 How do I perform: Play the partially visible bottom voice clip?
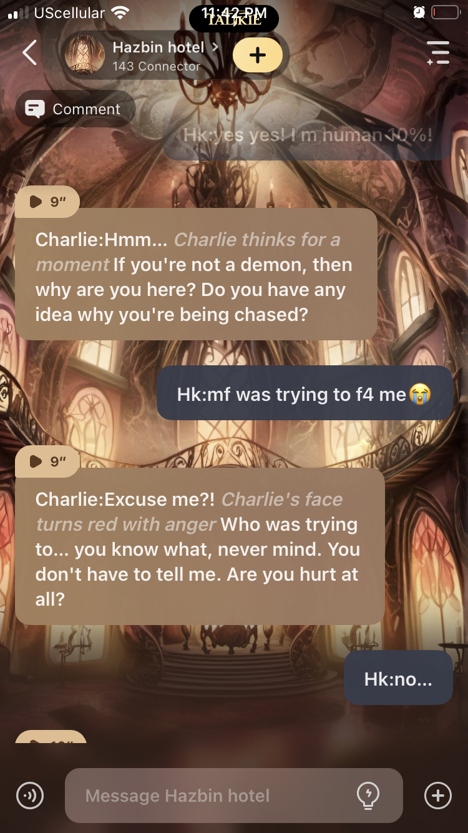pos(51,737)
